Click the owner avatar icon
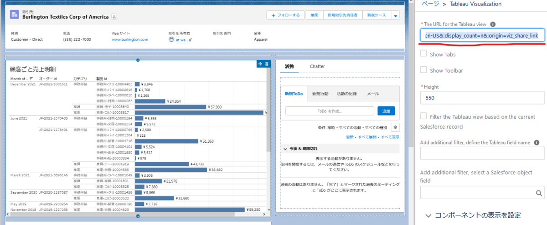This screenshot has width=547, height=225. [x=171, y=40]
